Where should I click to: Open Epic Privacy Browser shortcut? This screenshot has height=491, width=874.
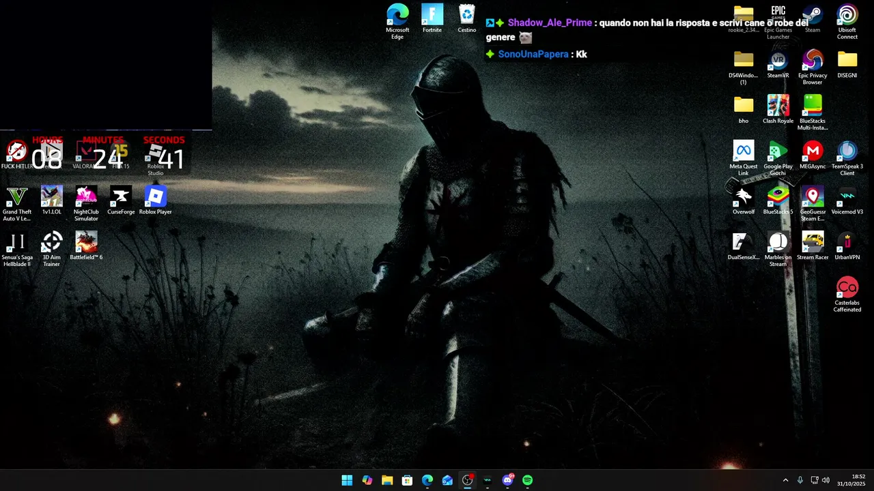813,67
